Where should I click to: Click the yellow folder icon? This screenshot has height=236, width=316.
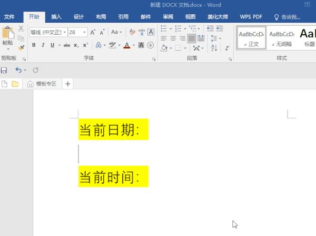tap(15, 84)
